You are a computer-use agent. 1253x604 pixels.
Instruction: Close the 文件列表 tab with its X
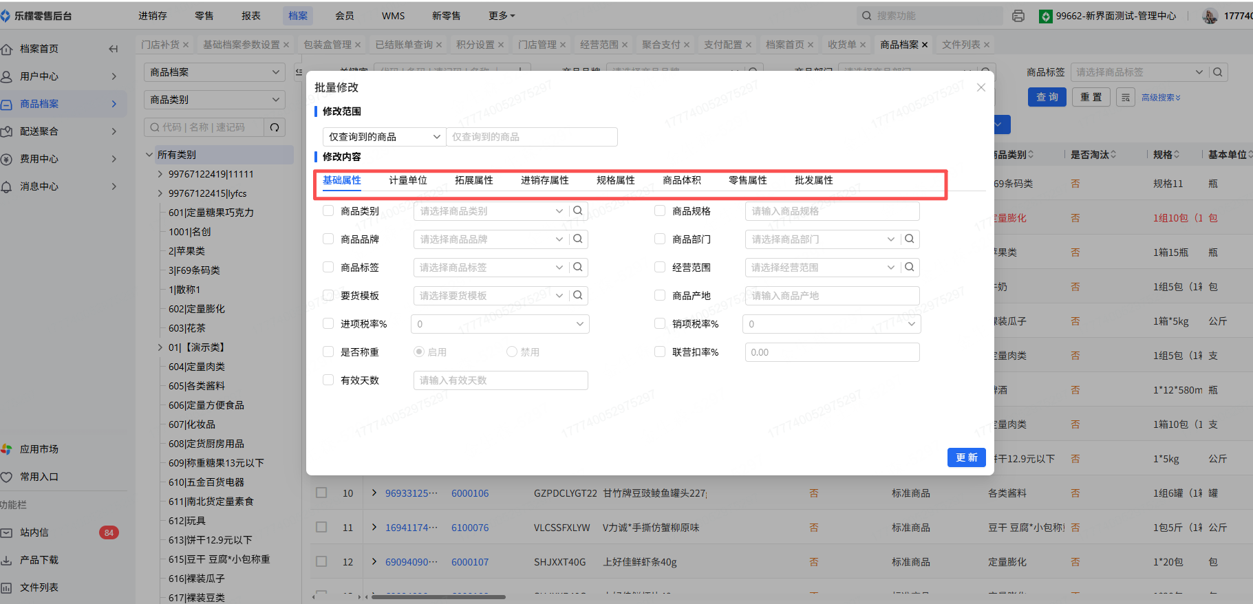click(987, 45)
